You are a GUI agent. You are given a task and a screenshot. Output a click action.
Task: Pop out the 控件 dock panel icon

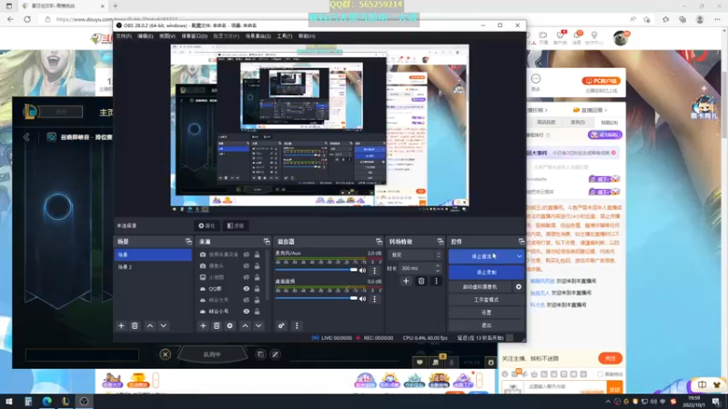[x=521, y=242]
